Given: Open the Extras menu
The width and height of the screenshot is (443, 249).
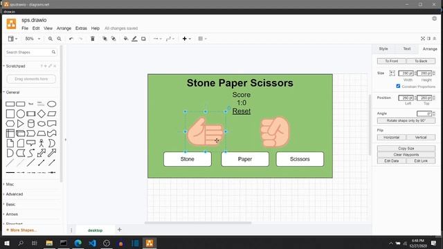Looking at the screenshot, I should coord(81,28).
